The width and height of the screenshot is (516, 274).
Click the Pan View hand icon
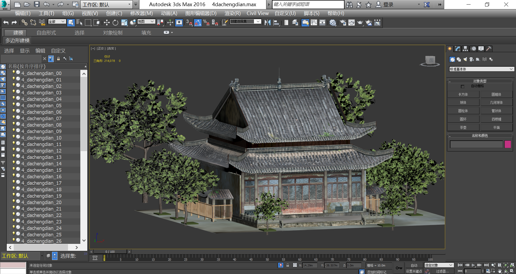tap(500, 271)
